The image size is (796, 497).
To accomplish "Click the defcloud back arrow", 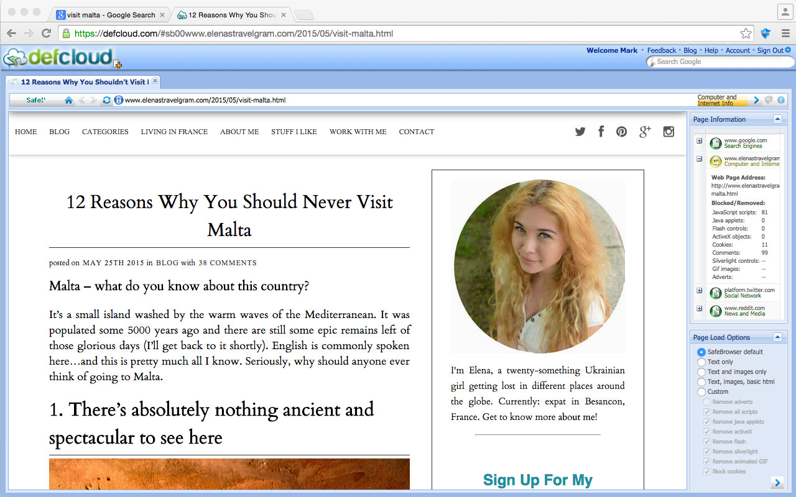I will coord(81,100).
